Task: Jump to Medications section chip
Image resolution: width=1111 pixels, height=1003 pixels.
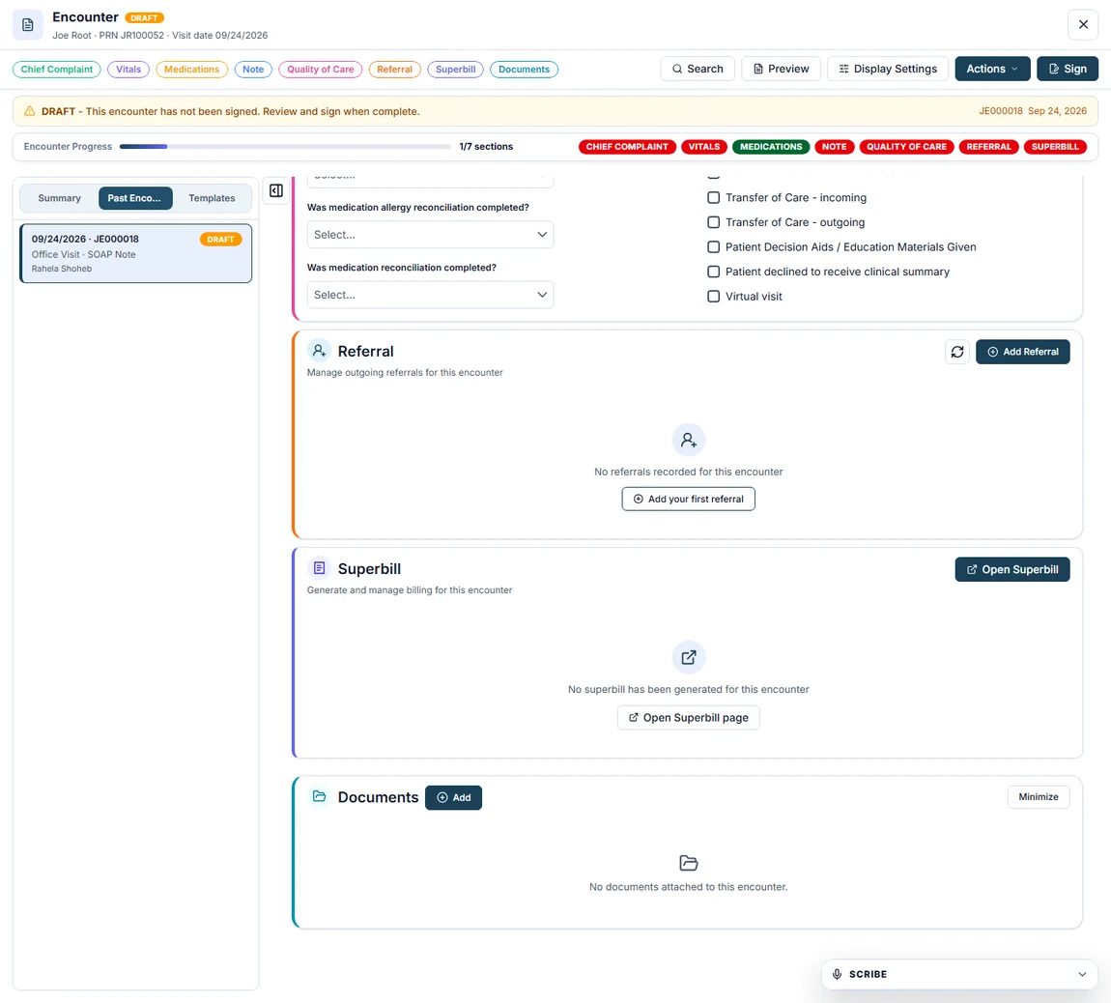Action: [x=192, y=70]
